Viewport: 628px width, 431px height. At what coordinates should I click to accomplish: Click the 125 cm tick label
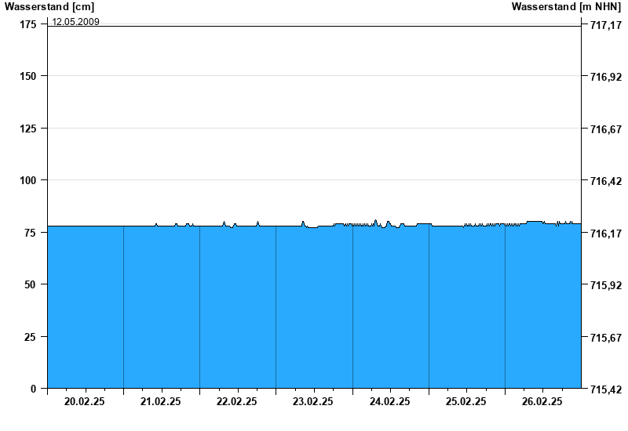pyautogui.click(x=28, y=129)
